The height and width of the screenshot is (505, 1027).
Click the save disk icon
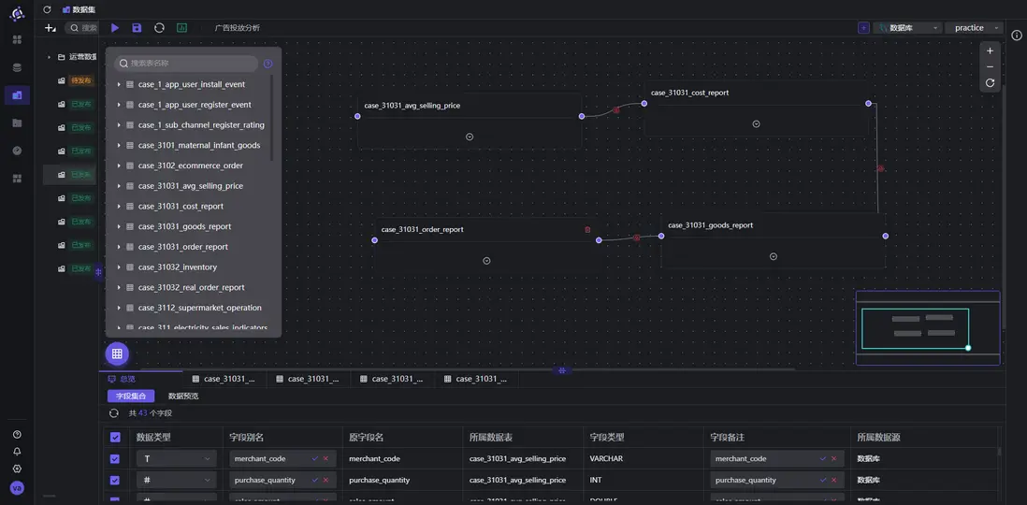(137, 28)
